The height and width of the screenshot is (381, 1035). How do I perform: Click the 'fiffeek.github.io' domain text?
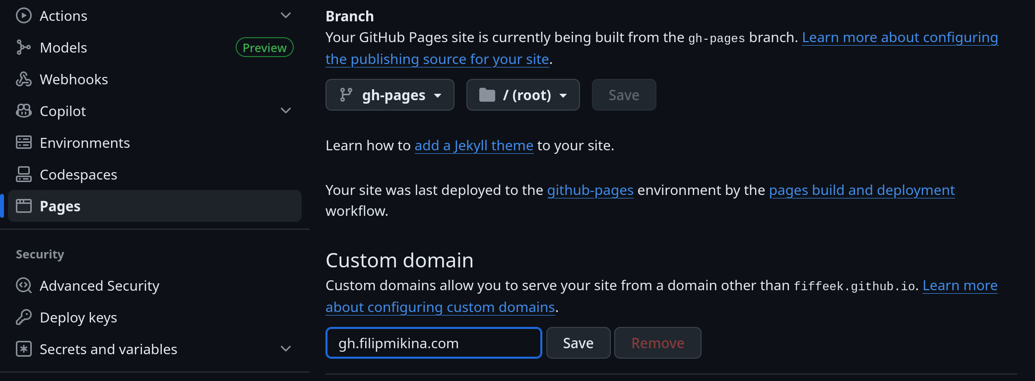click(x=854, y=286)
